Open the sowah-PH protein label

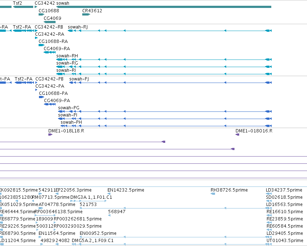point(71,122)
